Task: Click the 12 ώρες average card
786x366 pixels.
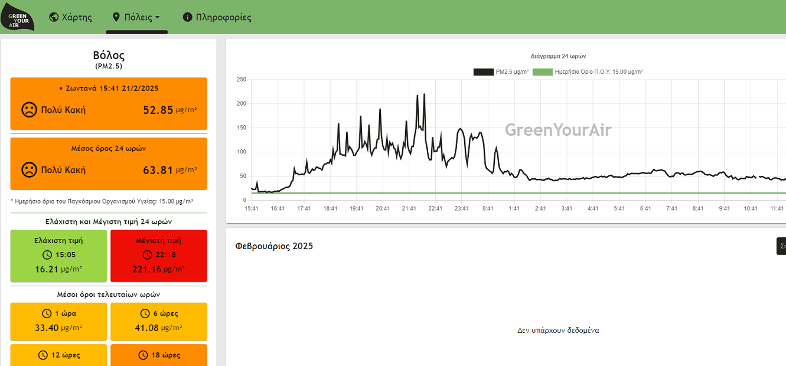Action: click(58, 355)
